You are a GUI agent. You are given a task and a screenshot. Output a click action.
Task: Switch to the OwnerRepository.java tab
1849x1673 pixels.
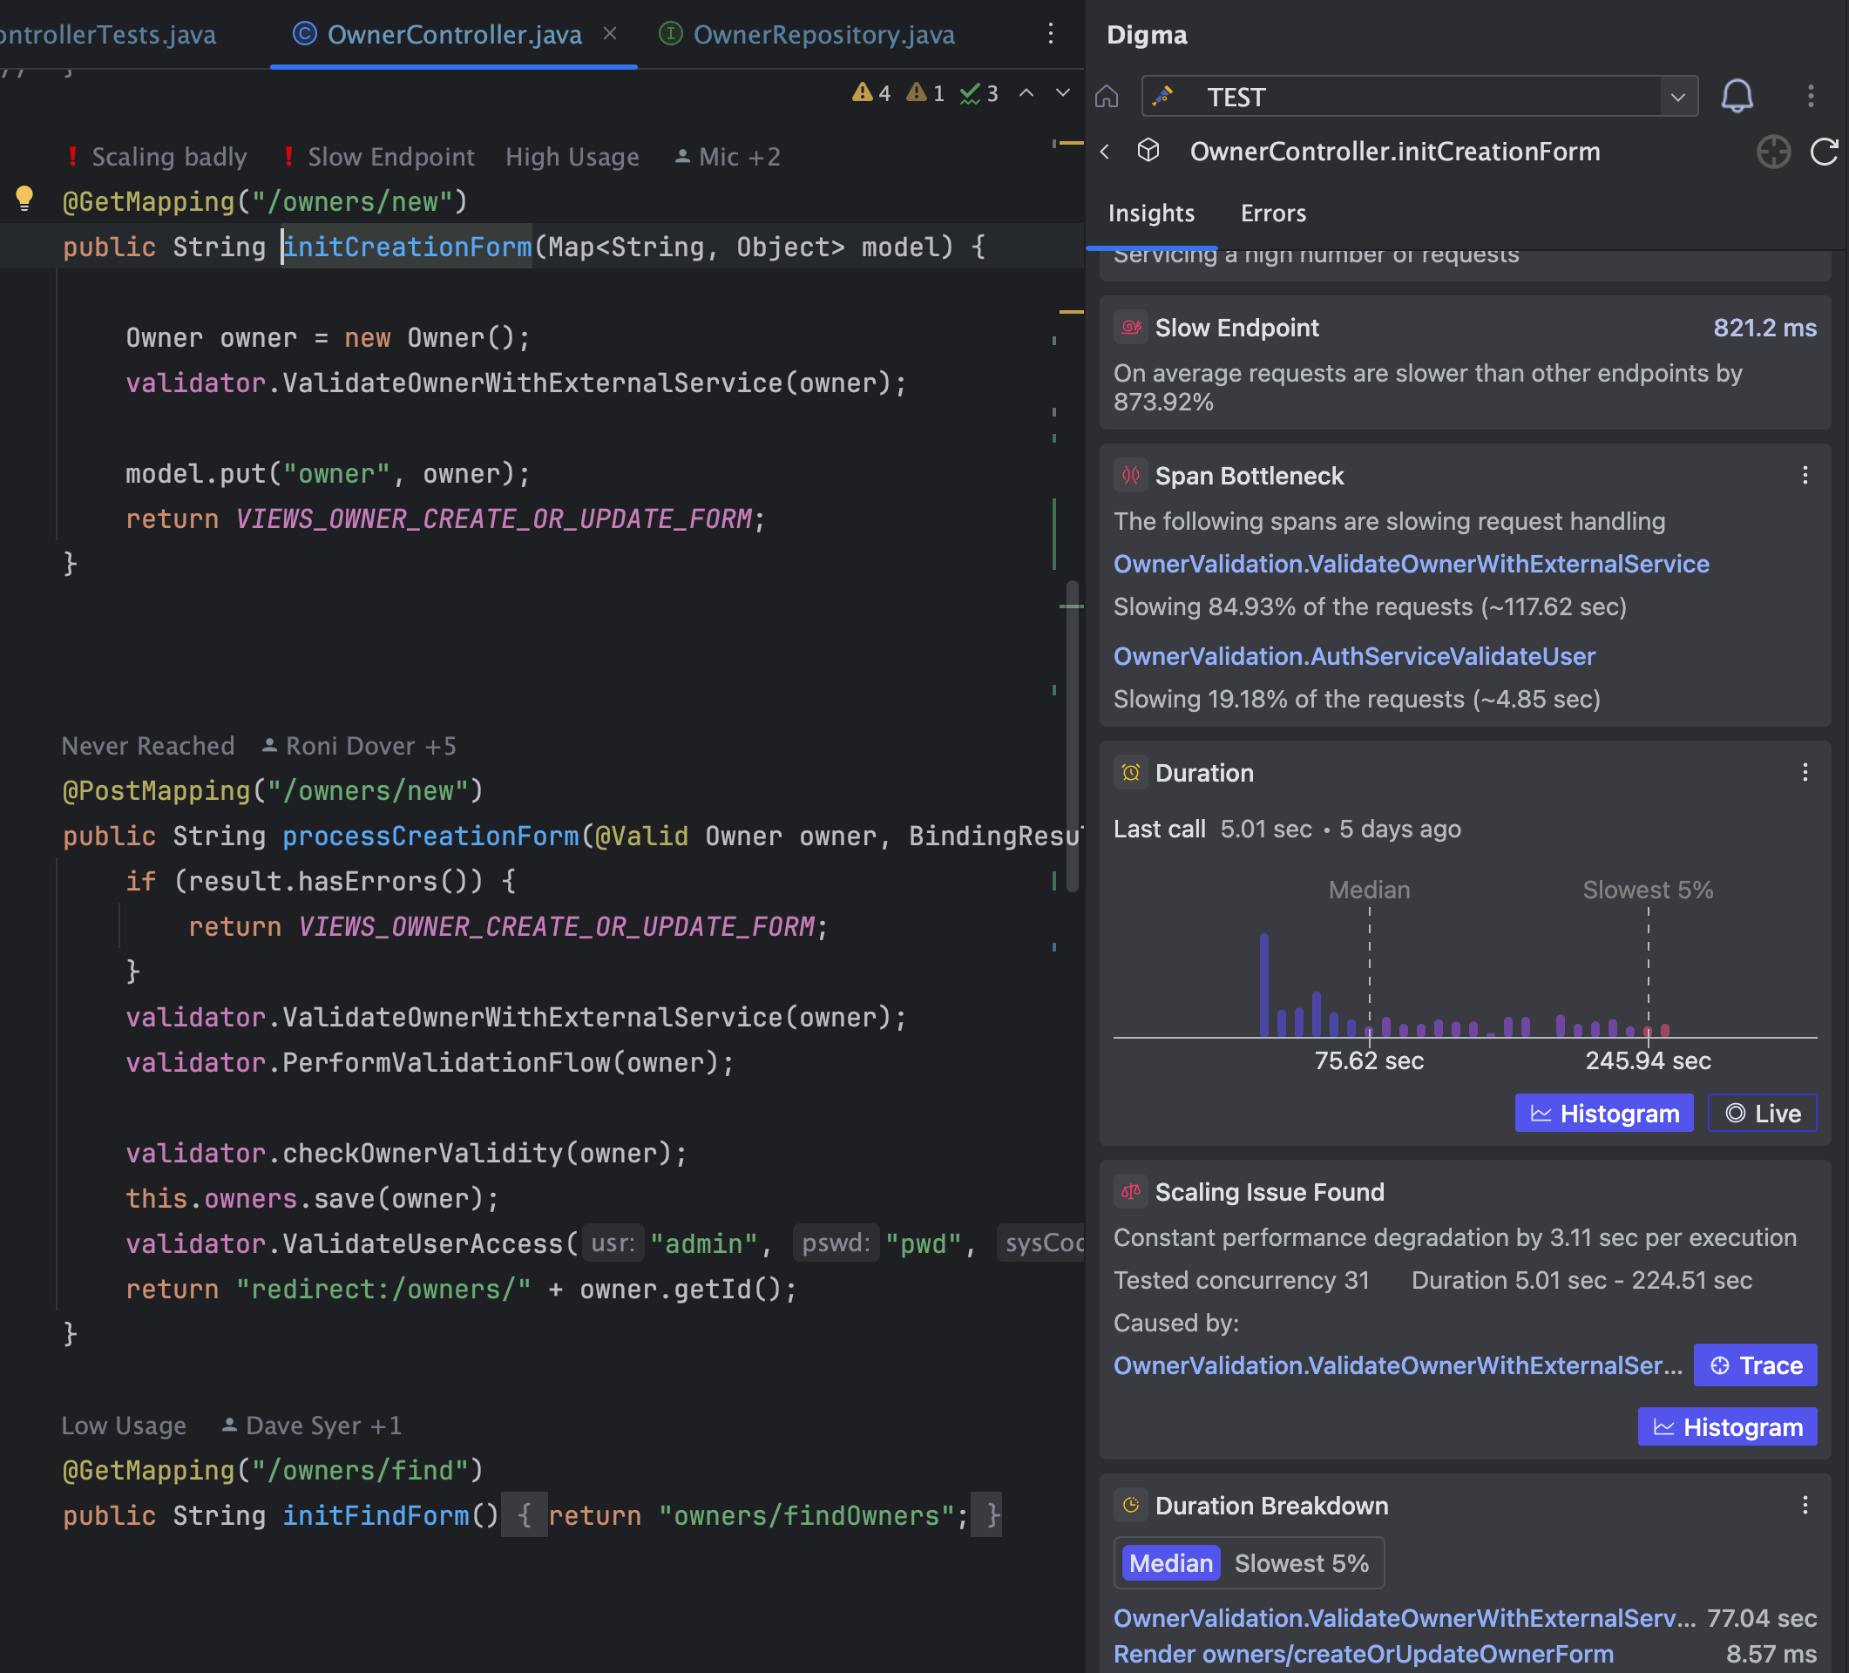pyautogui.click(x=807, y=35)
